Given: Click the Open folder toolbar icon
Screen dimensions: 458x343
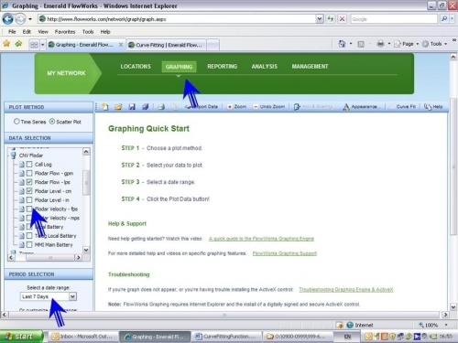Looking at the screenshot, I should tap(118, 107).
